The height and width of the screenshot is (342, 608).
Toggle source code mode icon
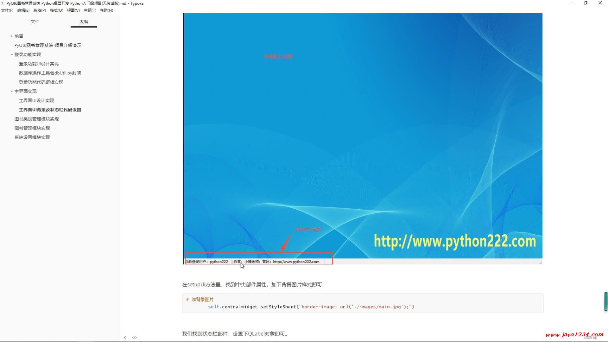(x=135, y=338)
